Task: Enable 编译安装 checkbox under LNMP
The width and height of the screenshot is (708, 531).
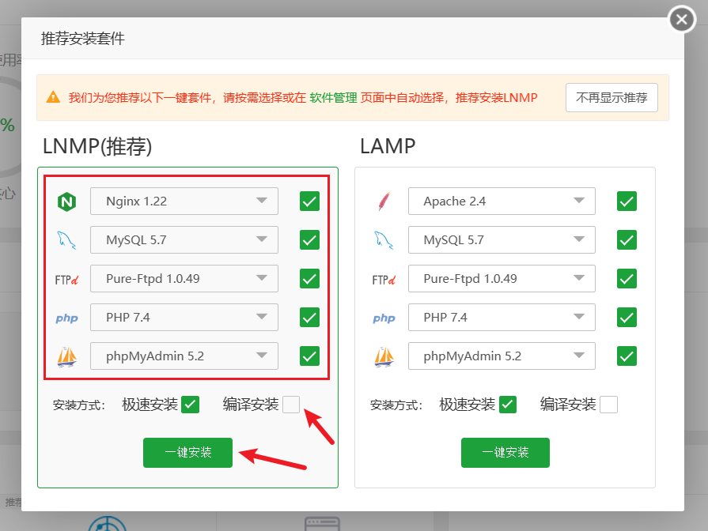Action: click(x=291, y=405)
